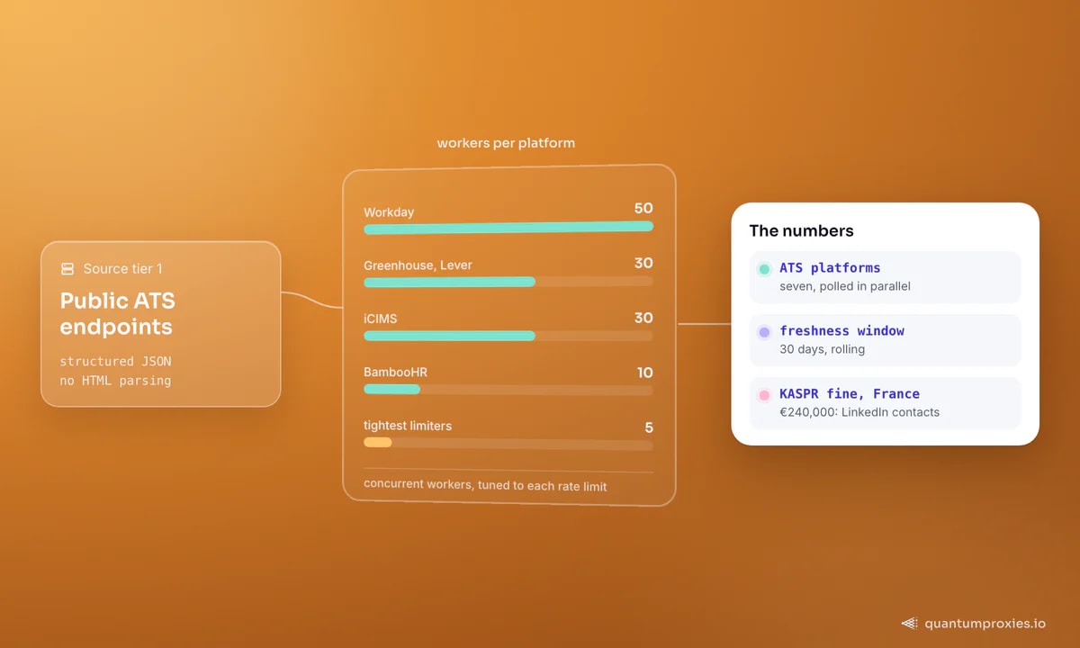Click the iCIMS label
The width and height of the screenshot is (1080, 648).
pyautogui.click(x=381, y=319)
